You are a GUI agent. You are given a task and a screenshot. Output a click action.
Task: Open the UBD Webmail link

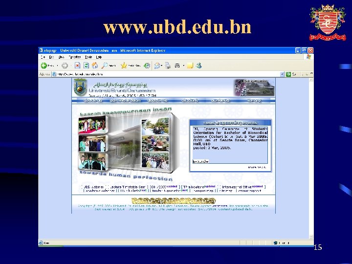93,187
